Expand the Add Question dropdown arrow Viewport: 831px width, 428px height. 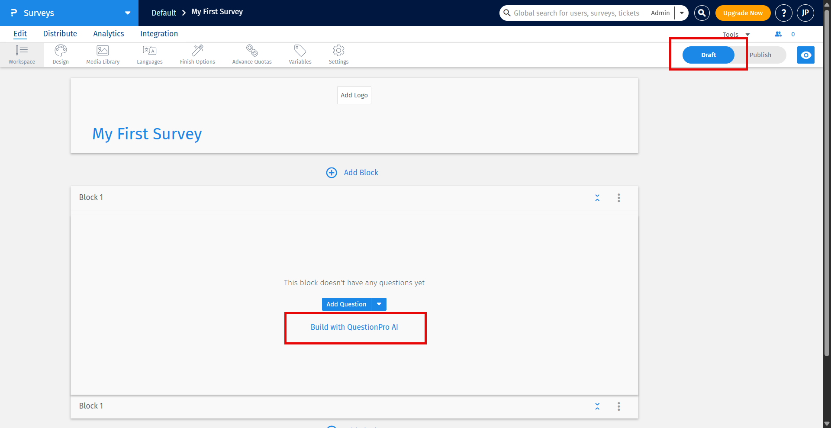click(379, 304)
